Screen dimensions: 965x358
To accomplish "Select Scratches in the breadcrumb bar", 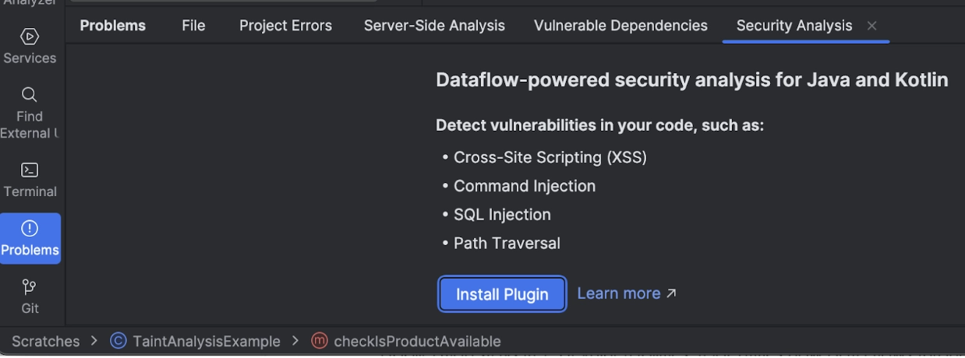I will click(x=45, y=341).
